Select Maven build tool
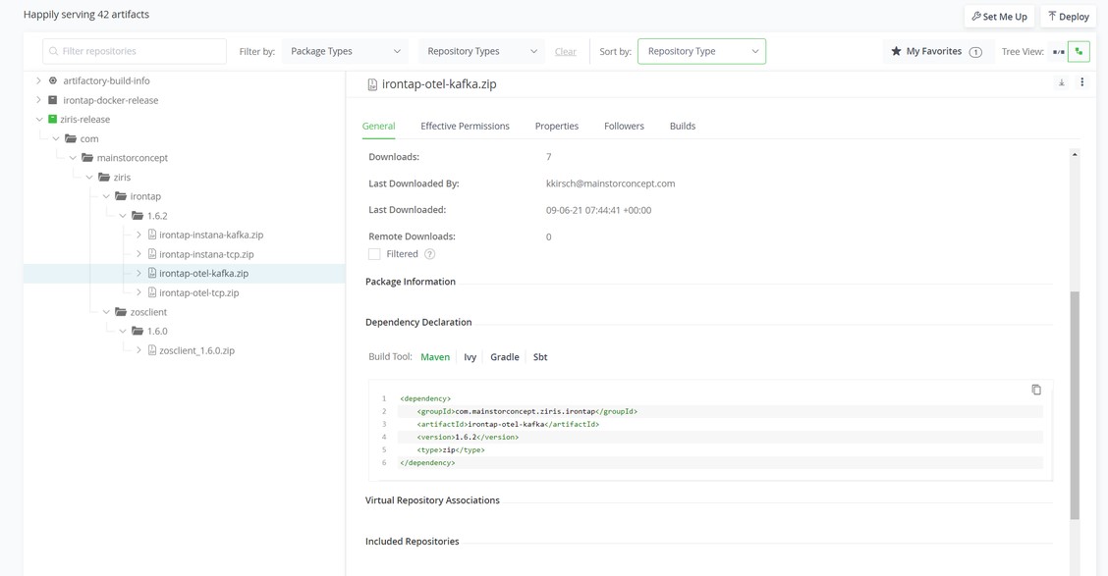This screenshot has height=576, width=1108. [435, 357]
